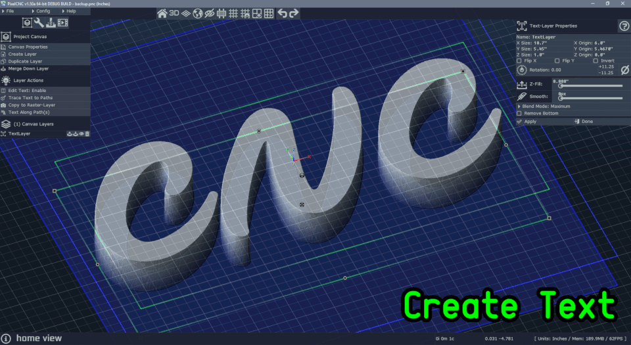Click Edit Text: Enable
The height and width of the screenshot is (345, 631).
45,91
